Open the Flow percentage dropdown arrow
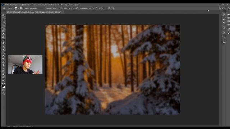This screenshot has width=230, height=129. pyautogui.click(x=73, y=8)
